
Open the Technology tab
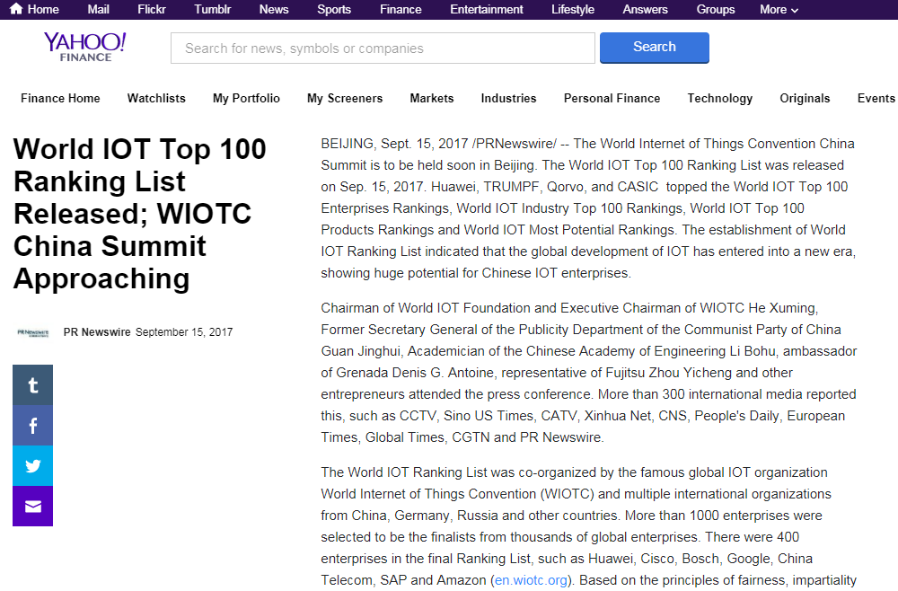[720, 99]
